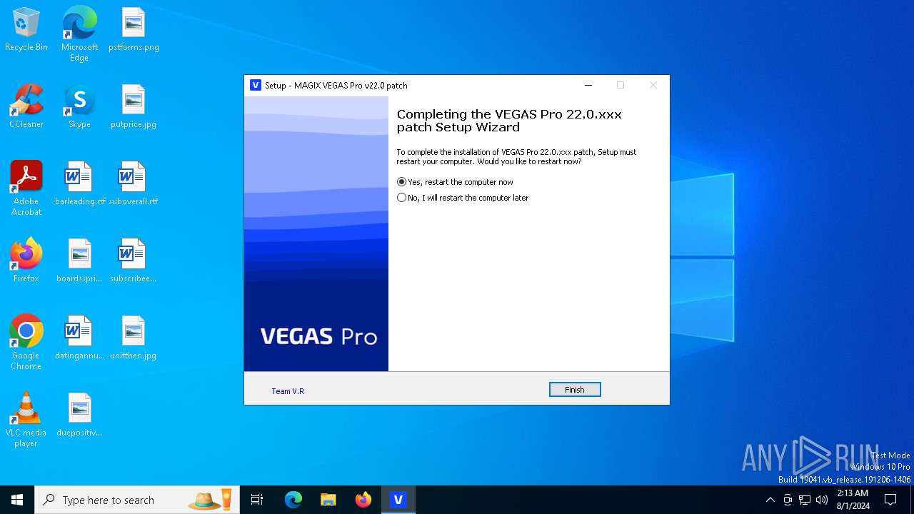Screen dimensions: 914x514
Task: Click the Finish button
Action: point(575,390)
